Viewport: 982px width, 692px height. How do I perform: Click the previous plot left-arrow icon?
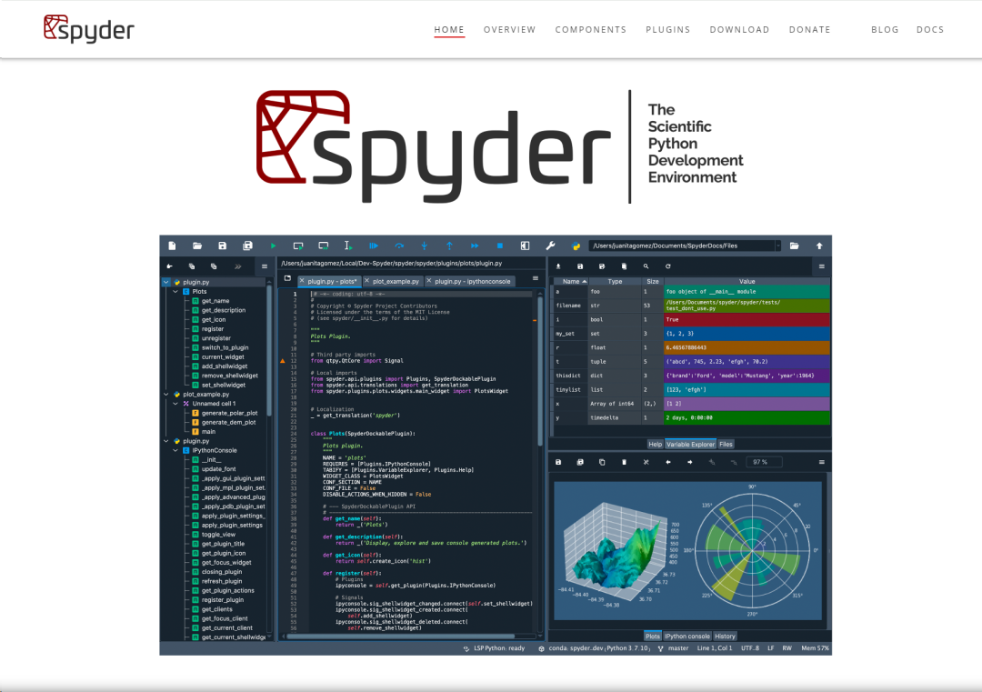coord(667,462)
